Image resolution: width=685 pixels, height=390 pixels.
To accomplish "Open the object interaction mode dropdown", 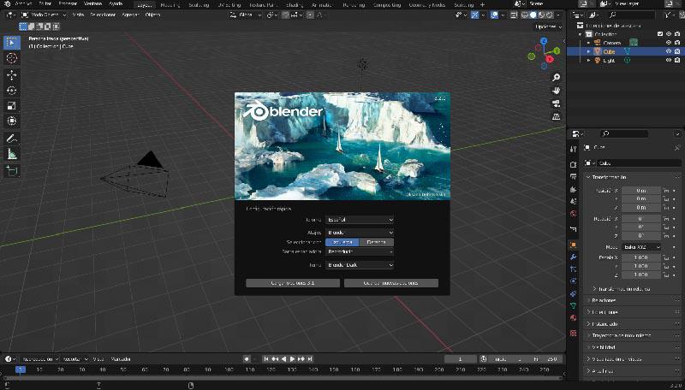I will (44, 15).
